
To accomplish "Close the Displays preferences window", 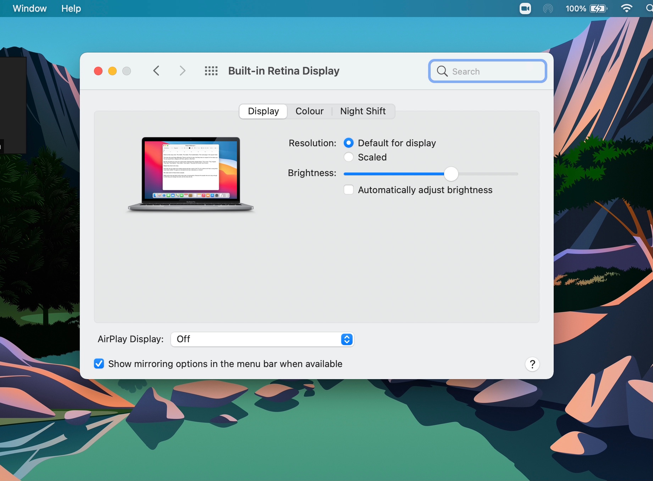I will coord(98,71).
